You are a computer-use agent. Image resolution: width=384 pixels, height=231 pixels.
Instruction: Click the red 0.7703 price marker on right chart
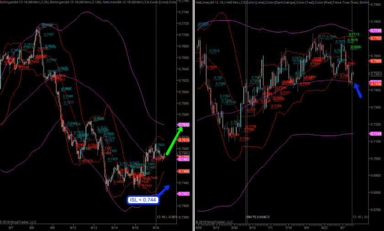[x=375, y=38]
